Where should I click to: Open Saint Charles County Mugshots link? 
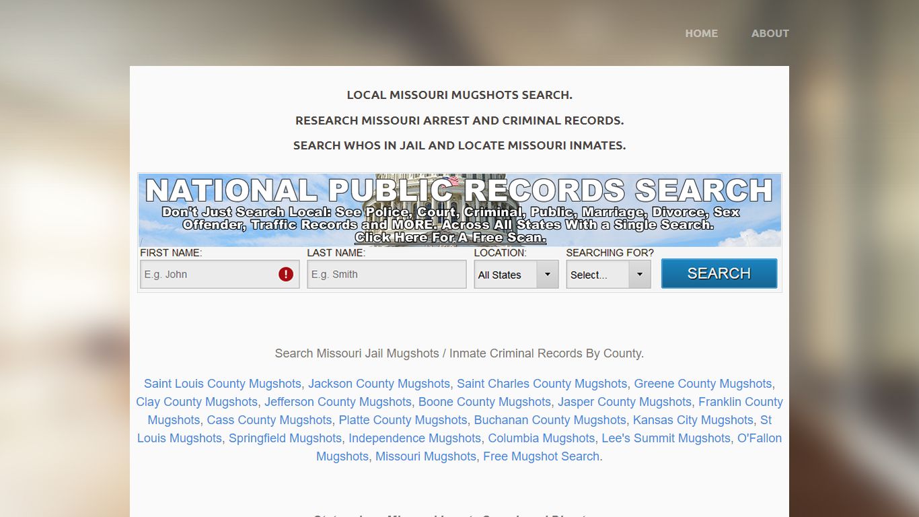tap(542, 384)
